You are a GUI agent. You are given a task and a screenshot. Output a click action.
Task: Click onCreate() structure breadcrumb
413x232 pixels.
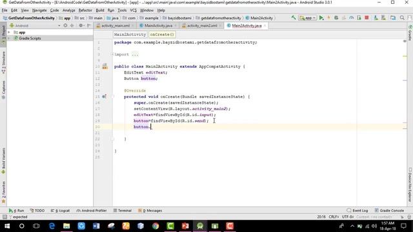(162, 34)
